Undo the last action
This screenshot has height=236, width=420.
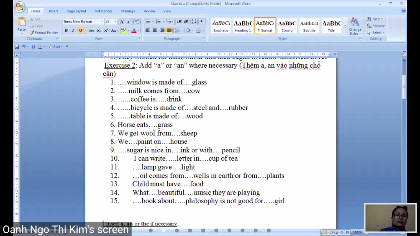[23, 47]
